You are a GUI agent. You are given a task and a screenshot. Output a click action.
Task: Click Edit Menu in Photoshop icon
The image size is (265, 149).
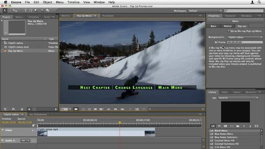click(x=43, y=10)
